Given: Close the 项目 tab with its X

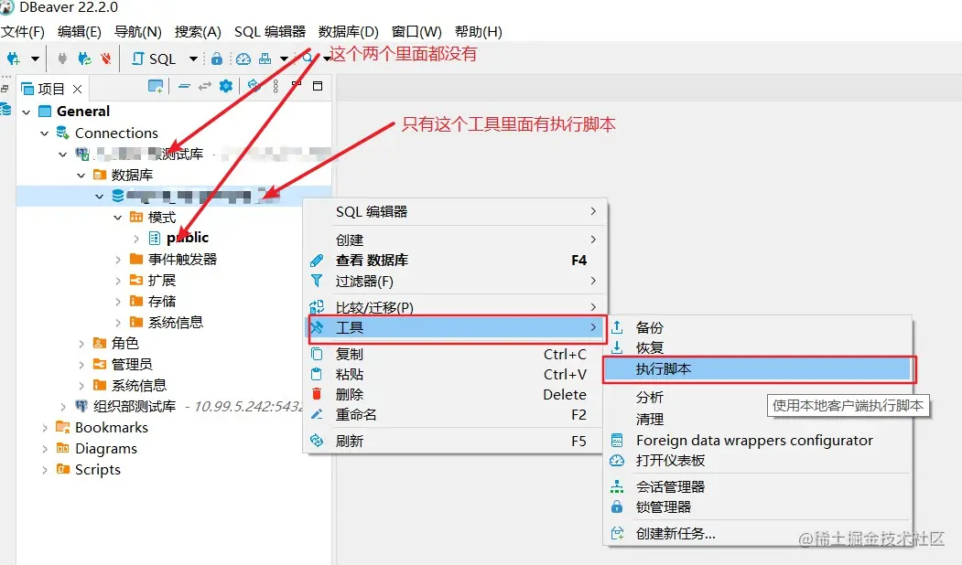Looking at the screenshot, I should [77, 89].
